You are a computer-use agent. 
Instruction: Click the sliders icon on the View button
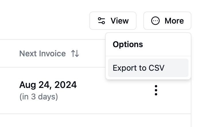(101, 21)
